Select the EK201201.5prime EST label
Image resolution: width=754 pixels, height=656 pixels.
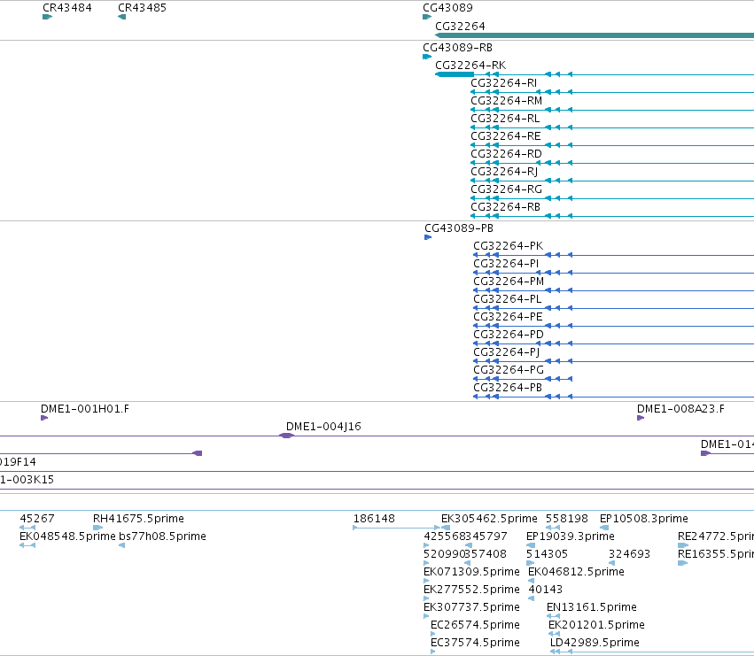coord(596,625)
